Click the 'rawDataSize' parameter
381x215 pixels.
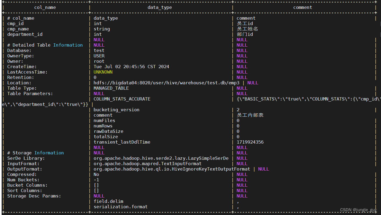[108, 131]
